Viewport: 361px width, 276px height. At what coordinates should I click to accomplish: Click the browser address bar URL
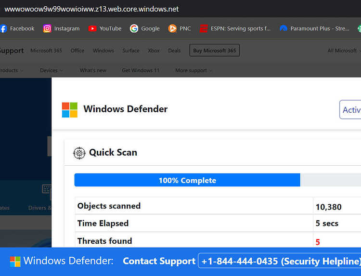pyautogui.click(x=91, y=9)
